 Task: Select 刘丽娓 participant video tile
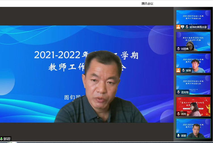point(193,41)
